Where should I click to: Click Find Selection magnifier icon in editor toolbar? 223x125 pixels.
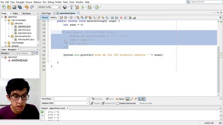78,18
